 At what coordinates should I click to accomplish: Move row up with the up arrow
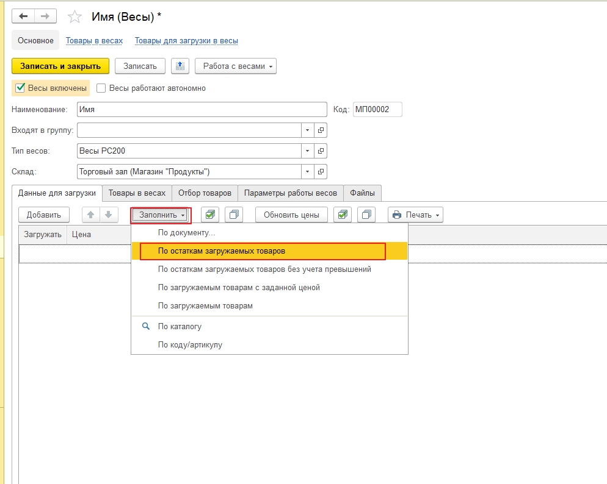pos(90,215)
